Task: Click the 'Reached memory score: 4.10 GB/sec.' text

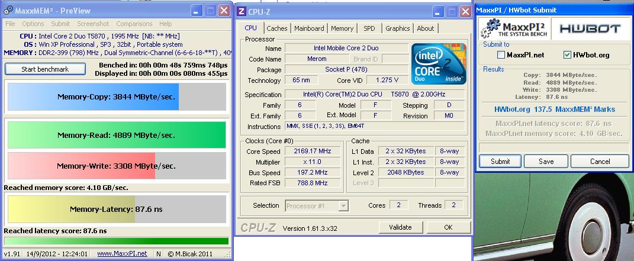Action: tap(66, 188)
